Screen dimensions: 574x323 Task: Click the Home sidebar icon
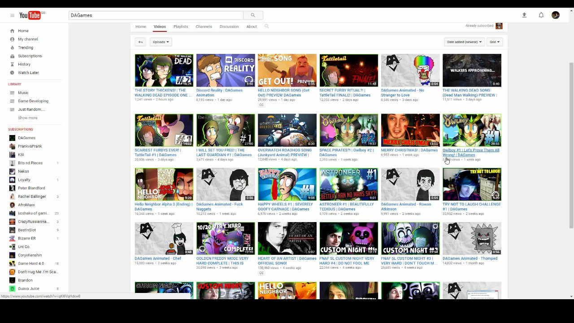(x=12, y=31)
